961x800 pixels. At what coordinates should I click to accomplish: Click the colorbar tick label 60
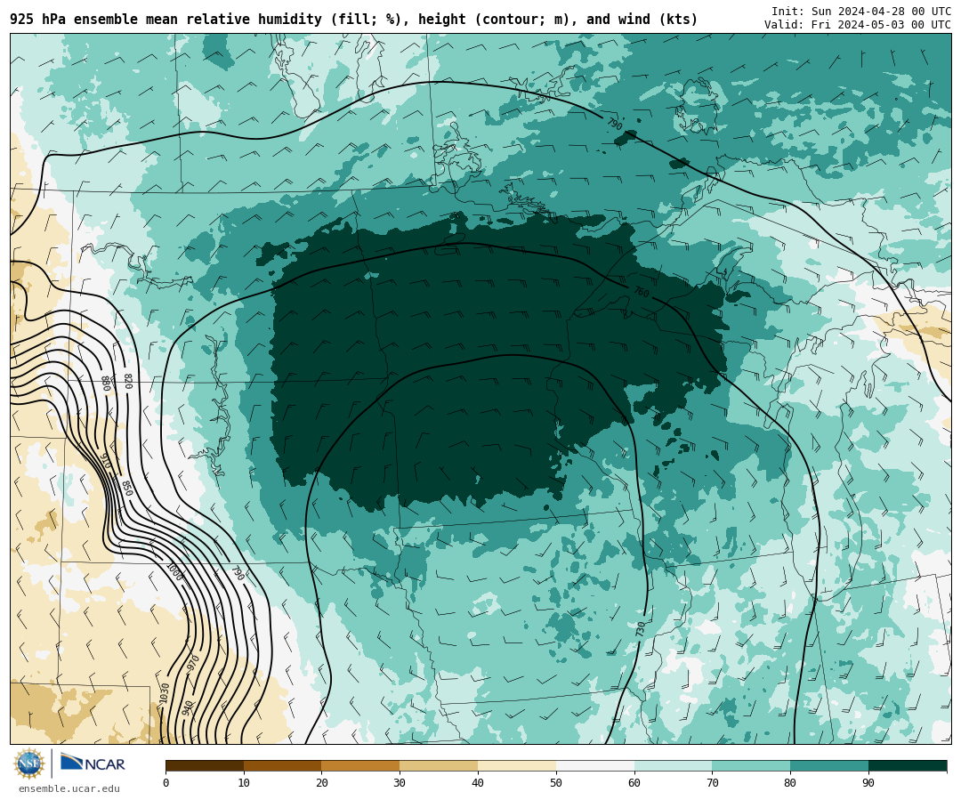pos(634,783)
